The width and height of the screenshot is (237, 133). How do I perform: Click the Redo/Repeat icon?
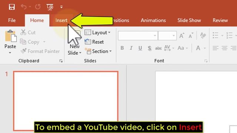coord(38,7)
